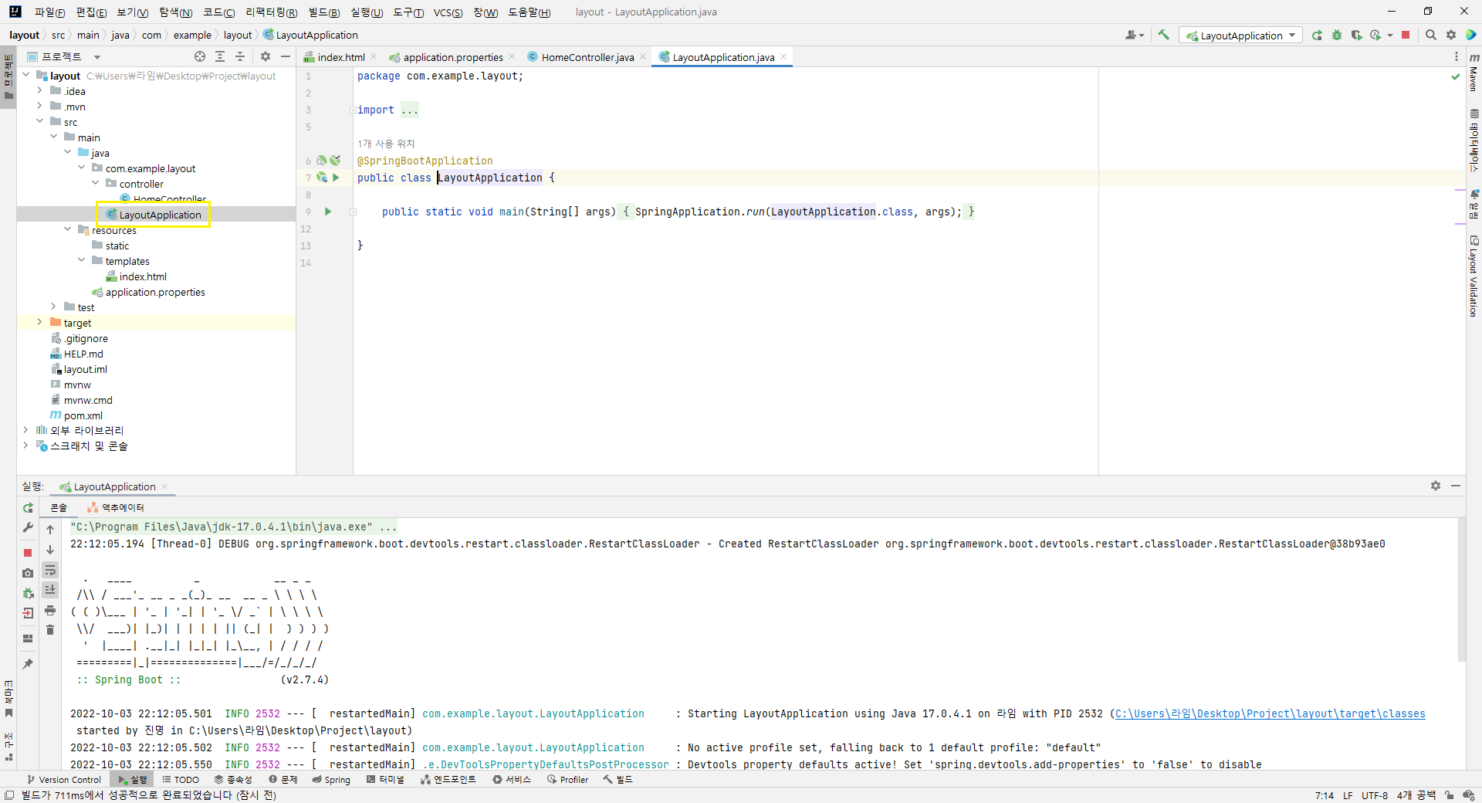The image size is (1482, 803).
Task: Hide the project panel with minus icon
Action: tap(286, 56)
